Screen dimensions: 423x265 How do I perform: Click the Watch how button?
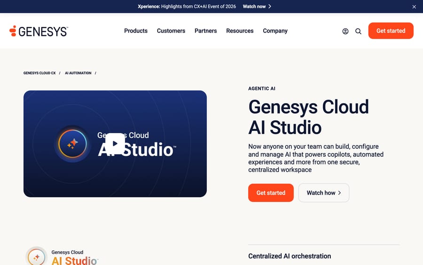324,193
